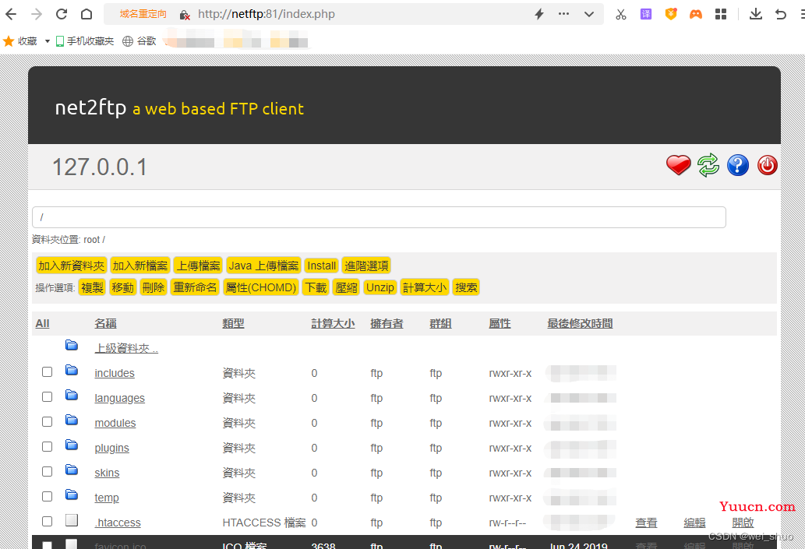Sort by the 計算大小 column header
Viewport: 805px width, 549px height.
334,324
